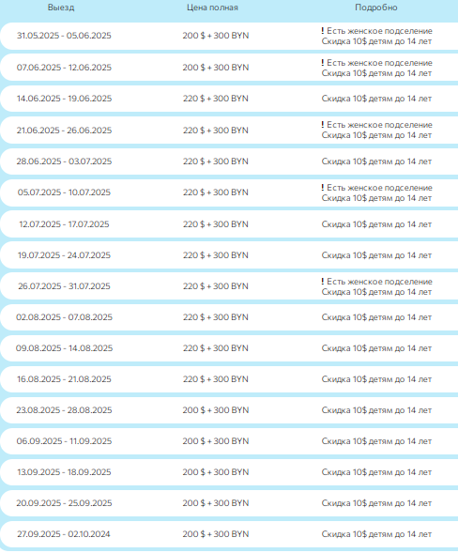Click the Подробно column header
This screenshot has width=458, height=553.
tap(376, 8)
